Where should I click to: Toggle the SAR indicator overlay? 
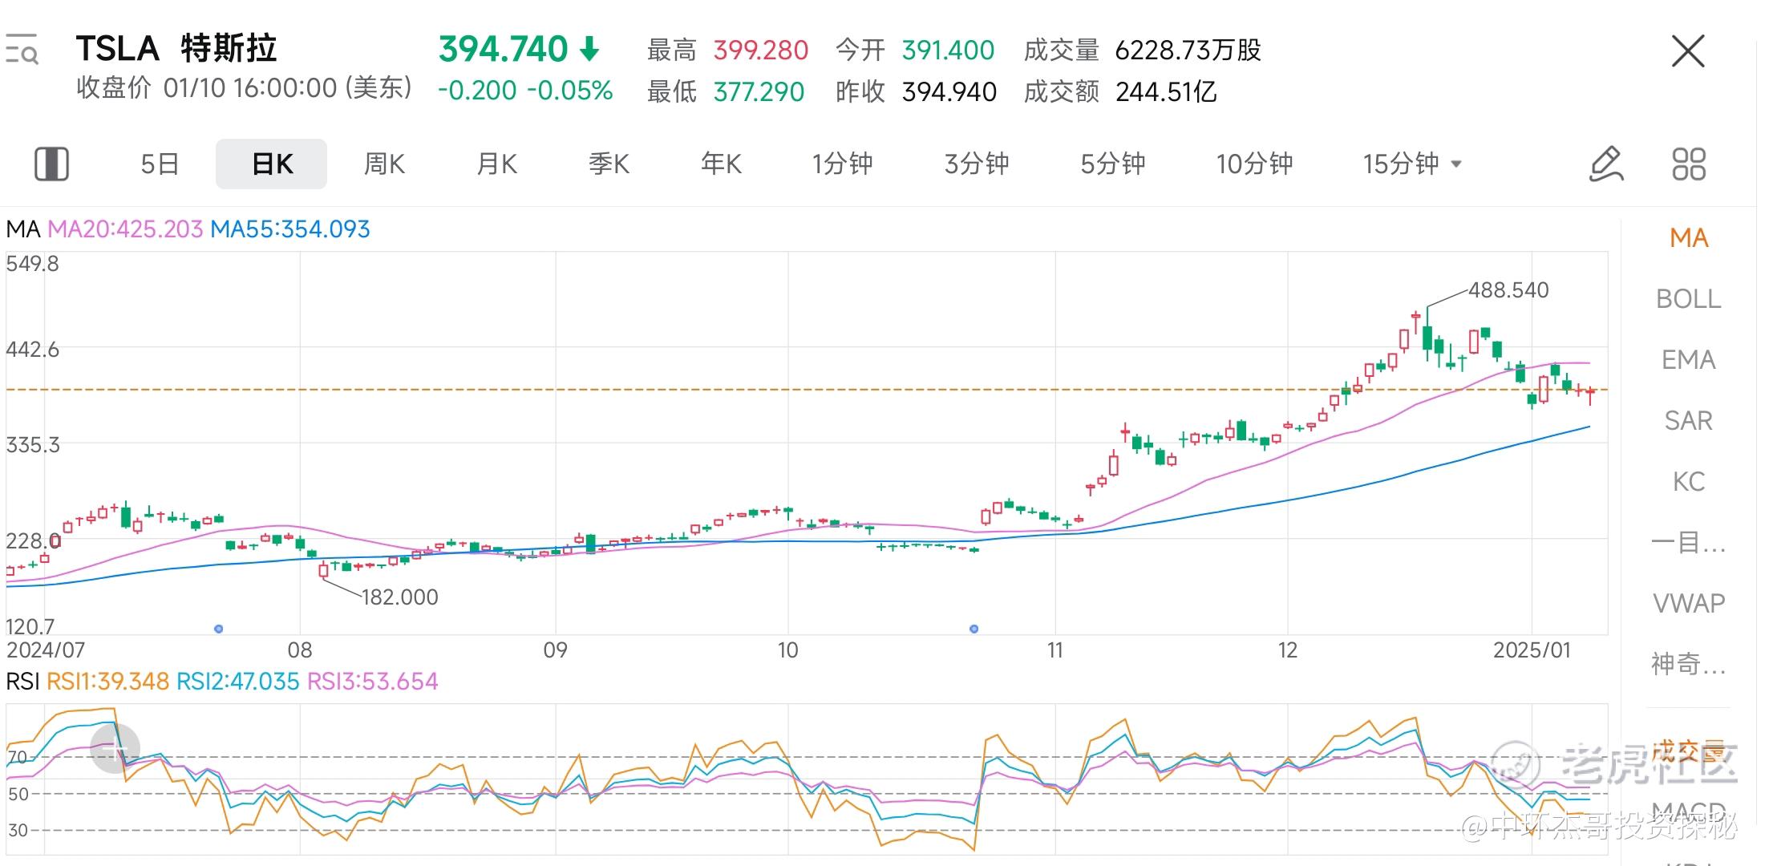1688,421
